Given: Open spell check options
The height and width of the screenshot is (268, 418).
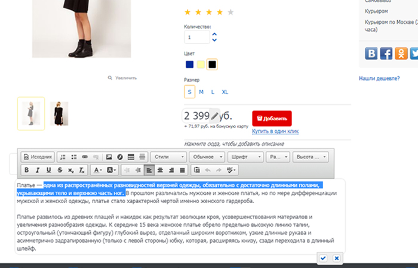Looking at the screenshot, I should pyautogui.click(x=231, y=170).
